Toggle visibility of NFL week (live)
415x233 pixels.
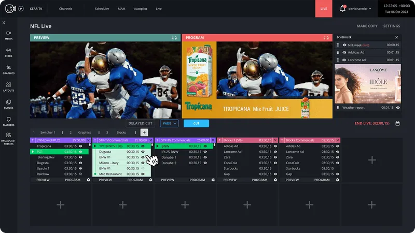[344, 45]
